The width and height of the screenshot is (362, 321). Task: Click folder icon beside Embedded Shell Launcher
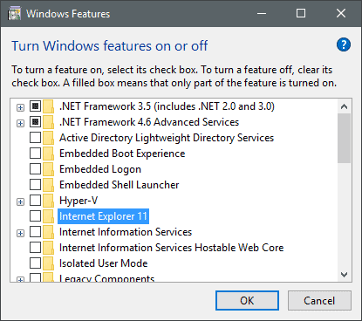tap(49, 185)
